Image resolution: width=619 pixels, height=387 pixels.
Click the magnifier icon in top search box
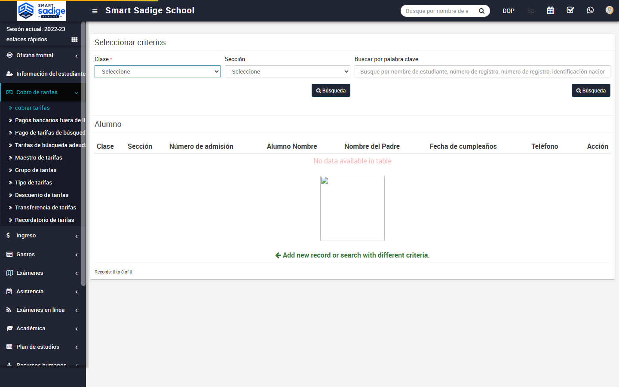tap(481, 11)
